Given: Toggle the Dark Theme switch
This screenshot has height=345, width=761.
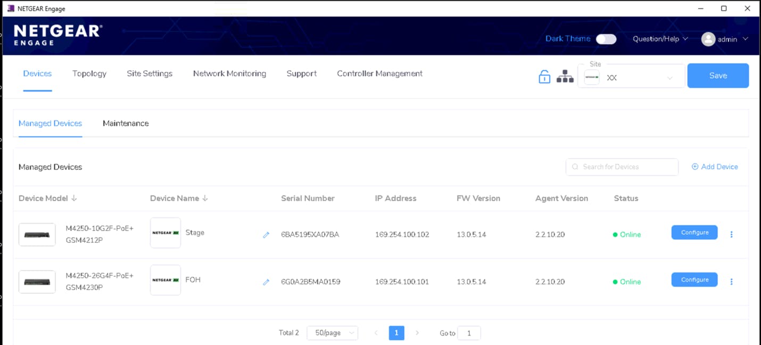Looking at the screenshot, I should coord(606,39).
